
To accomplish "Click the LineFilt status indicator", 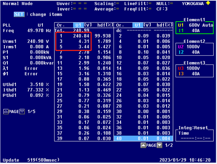I will point(150,3).
